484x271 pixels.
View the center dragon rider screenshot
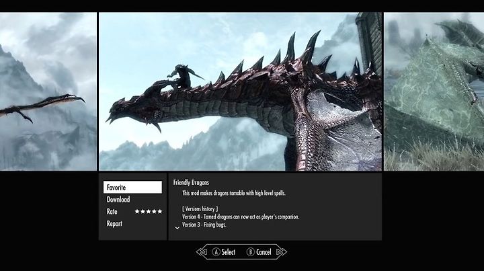241,91
